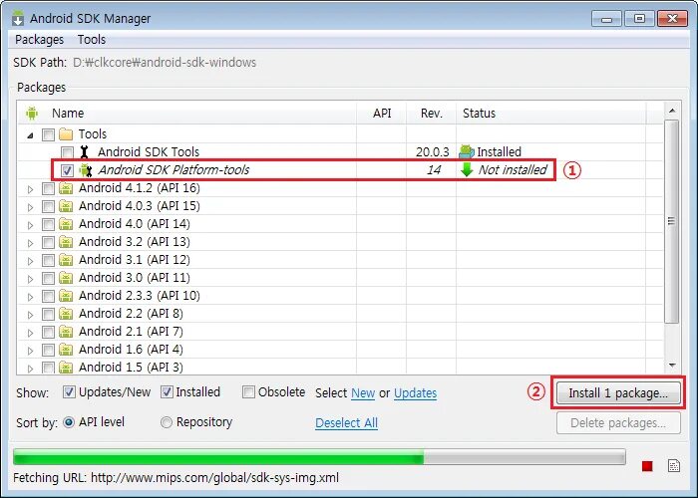
Task: Click the wrench icon beside Android SDK Tools
Action: tap(84, 152)
